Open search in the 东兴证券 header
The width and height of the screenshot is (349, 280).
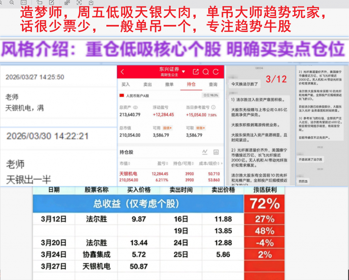point(206,72)
